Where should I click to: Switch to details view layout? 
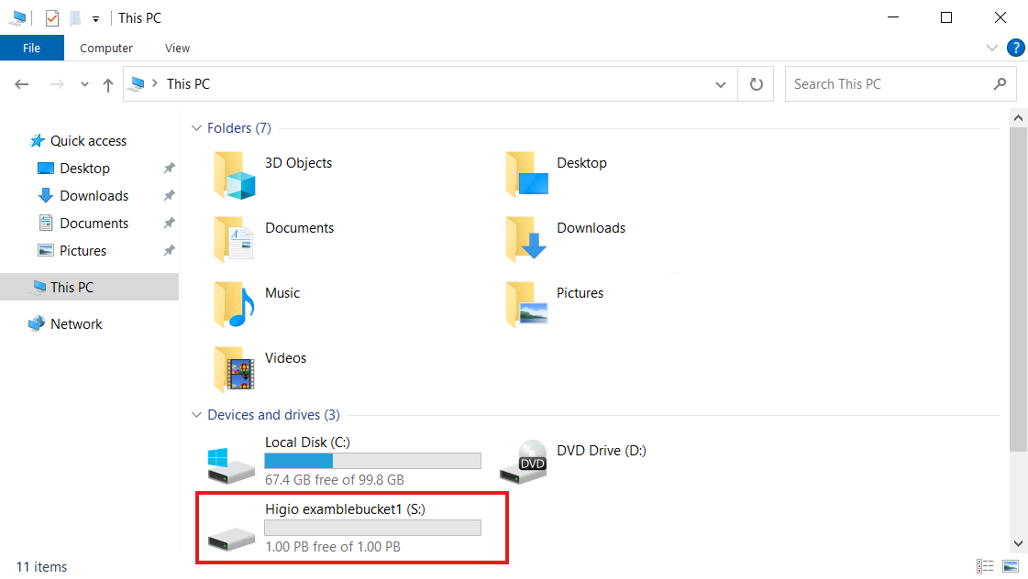coord(985,566)
